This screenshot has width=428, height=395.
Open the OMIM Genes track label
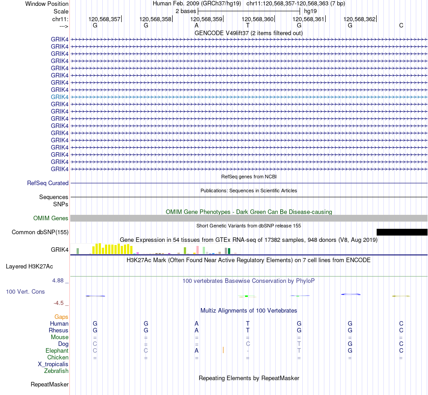(50, 218)
